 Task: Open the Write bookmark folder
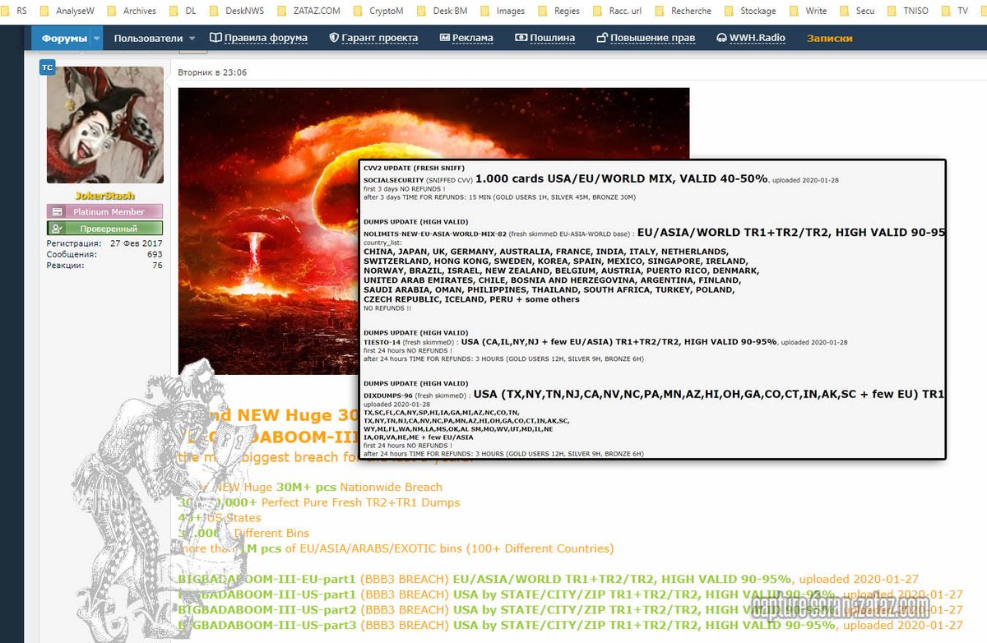coord(809,11)
